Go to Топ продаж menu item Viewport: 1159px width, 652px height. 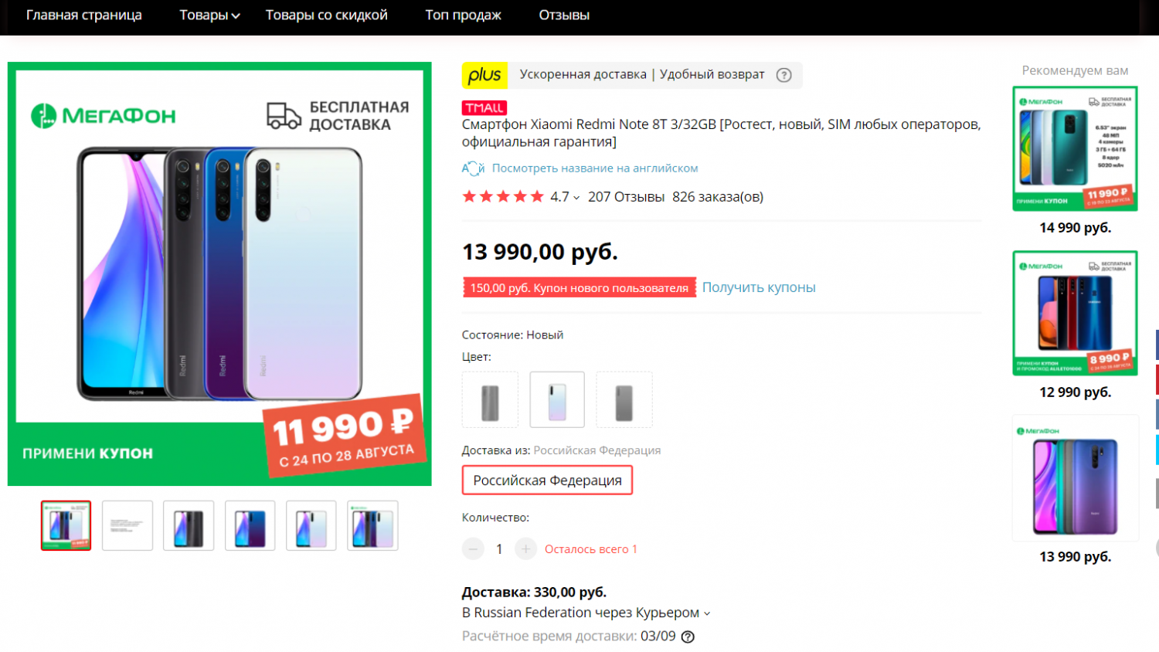[463, 15]
